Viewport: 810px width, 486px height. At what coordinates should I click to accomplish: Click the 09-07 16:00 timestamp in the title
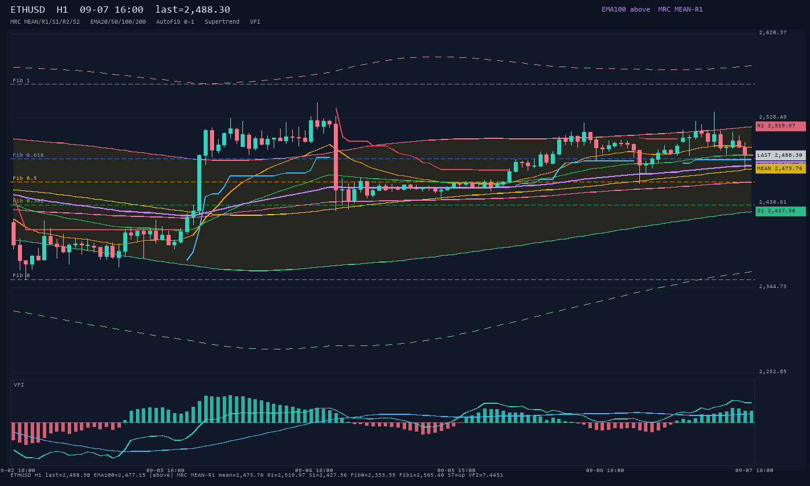coord(112,10)
